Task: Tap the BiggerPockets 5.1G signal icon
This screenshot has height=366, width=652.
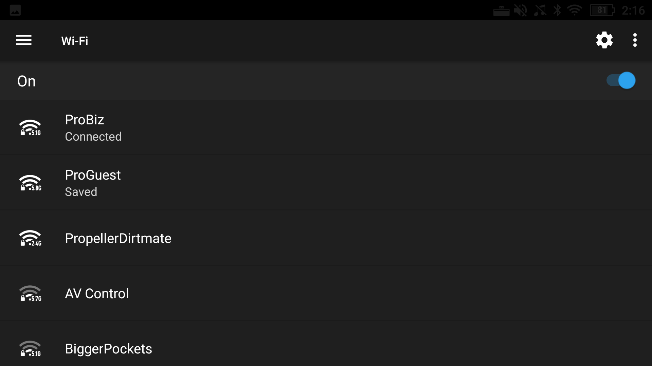Action: coord(30,349)
